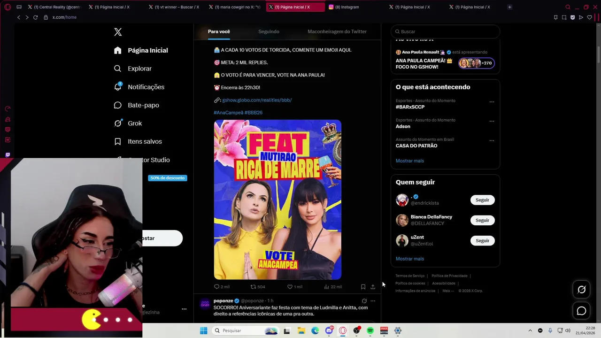Viewport: 601px width, 338px height.
Task: Reload the page in the browser toolbar
Action: pyautogui.click(x=35, y=17)
